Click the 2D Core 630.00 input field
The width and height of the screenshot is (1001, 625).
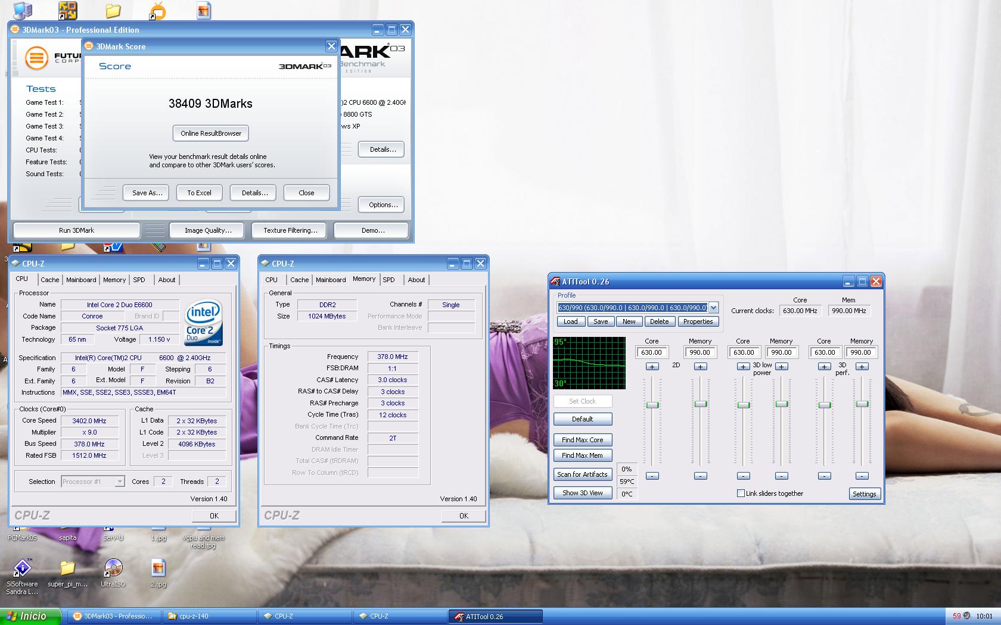[651, 352]
